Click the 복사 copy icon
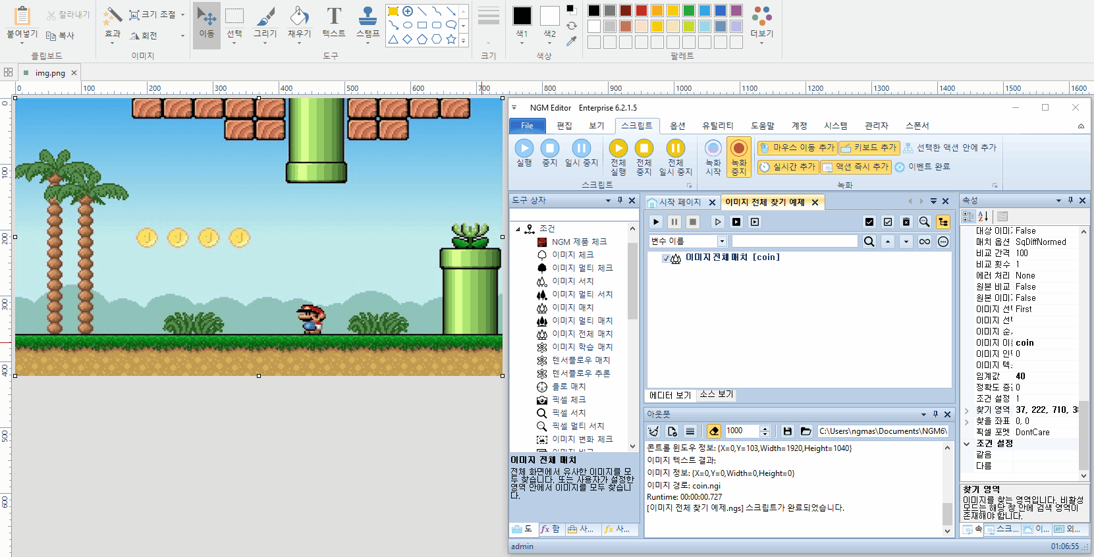The width and height of the screenshot is (1094, 557). [x=60, y=36]
